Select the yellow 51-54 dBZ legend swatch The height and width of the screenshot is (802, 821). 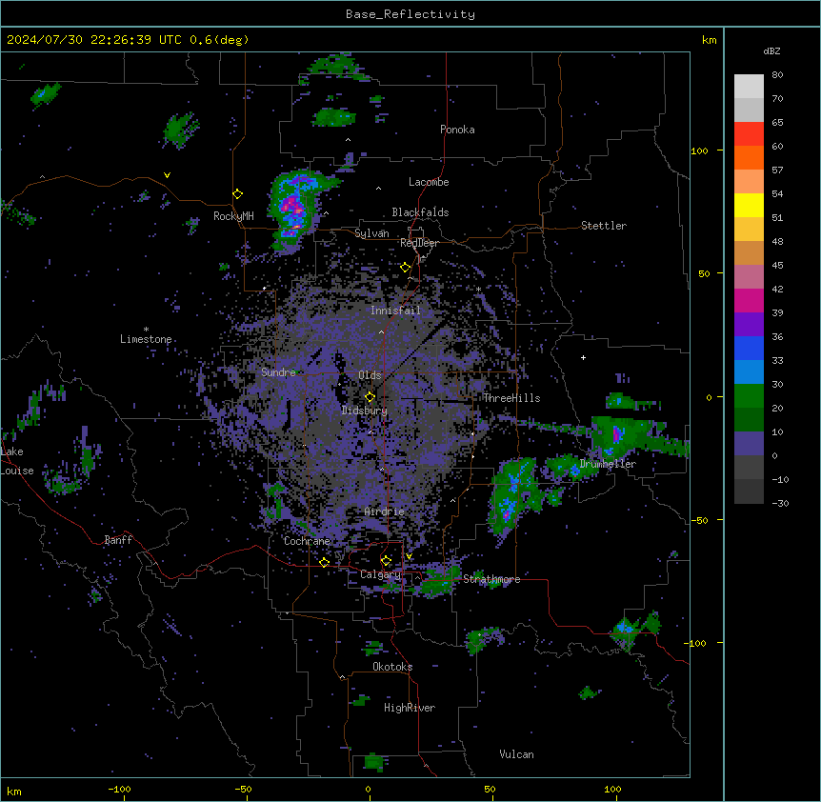(x=749, y=206)
